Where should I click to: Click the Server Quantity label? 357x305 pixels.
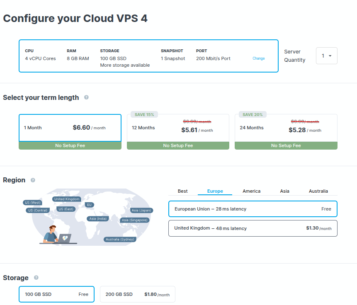(295, 56)
